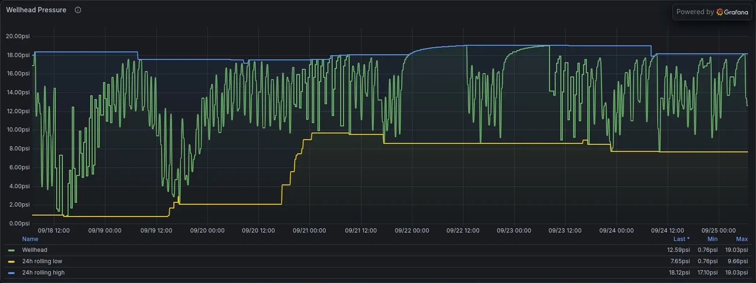Click Wellhead last value 12.59psi
Image resolution: width=756 pixels, height=283 pixels.
click(x=679, y=250)
